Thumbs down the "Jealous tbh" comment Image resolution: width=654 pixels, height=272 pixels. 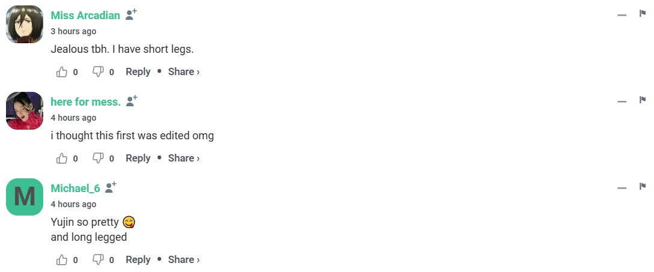[x=98, y=72]
